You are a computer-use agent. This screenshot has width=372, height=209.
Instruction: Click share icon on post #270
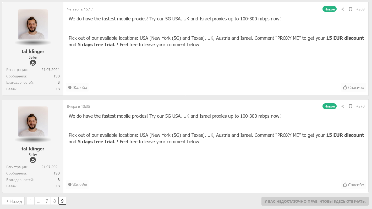coord(343,106)
